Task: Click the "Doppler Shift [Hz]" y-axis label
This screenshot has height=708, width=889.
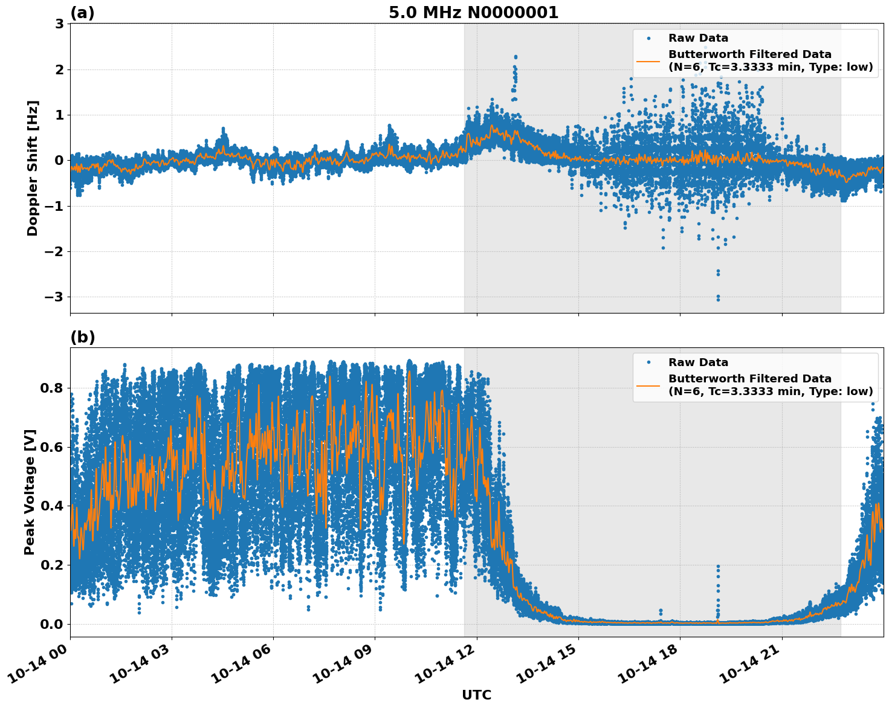Action: (x=33, y=168)
